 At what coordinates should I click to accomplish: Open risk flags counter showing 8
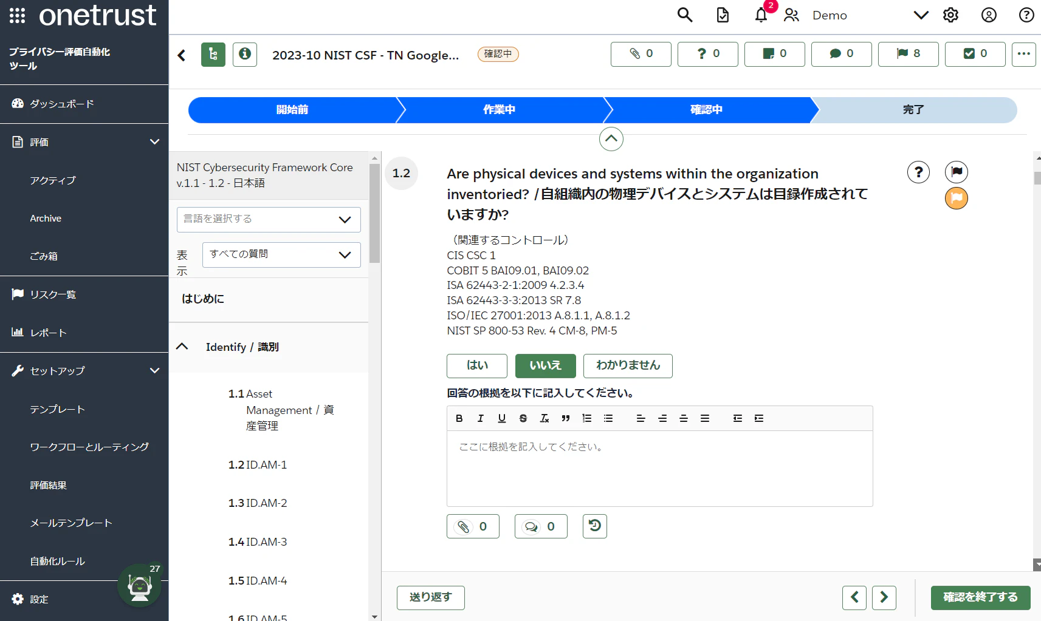909,54
